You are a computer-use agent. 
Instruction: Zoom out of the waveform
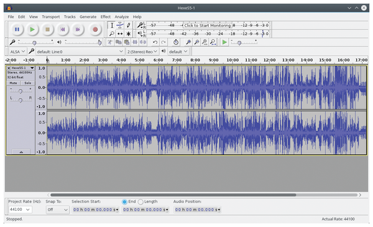196,42
